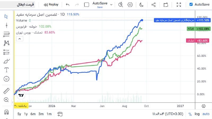Expand the AutoSave layout dropdown arrow
This screenshot has width=212, height=119.
[x=111, y=5]
